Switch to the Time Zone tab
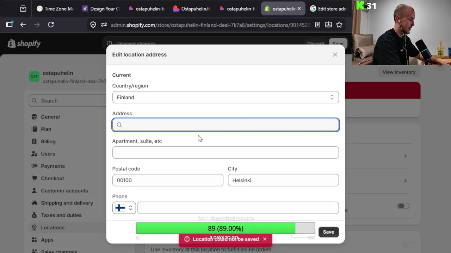This screenshot has height=253, width=451. pos(55,9)
